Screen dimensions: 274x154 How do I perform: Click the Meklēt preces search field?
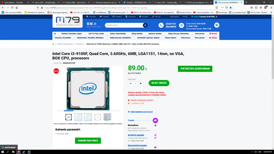tap(124, 25)
